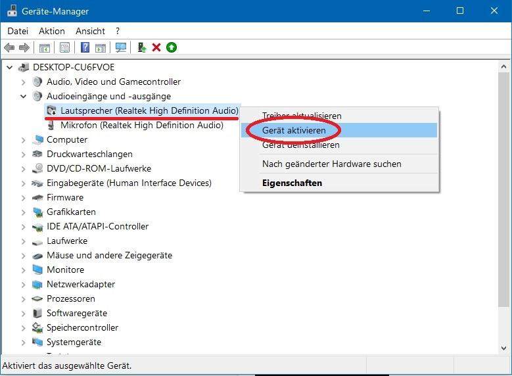Click the green enable device toolbar icon

pyautogui.click(x=172, y=48)
